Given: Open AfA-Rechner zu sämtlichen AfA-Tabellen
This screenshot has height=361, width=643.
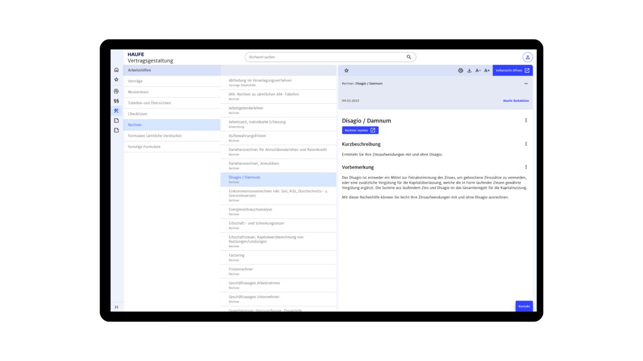Looking at the screenshot, I should (x=278, y=96).
